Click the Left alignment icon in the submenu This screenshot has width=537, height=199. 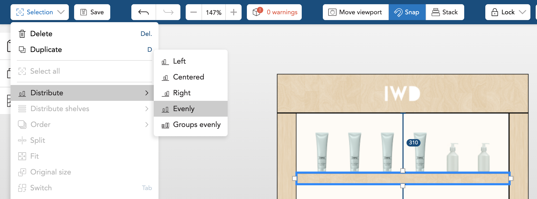pos(165,61)
